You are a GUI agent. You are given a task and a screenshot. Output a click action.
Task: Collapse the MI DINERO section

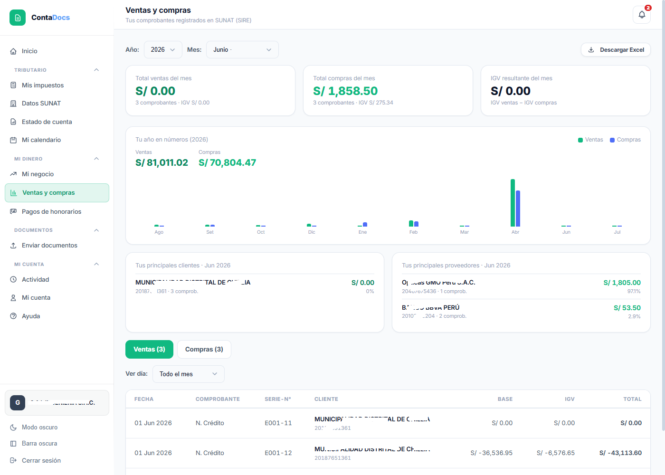[x=96, y=159]
